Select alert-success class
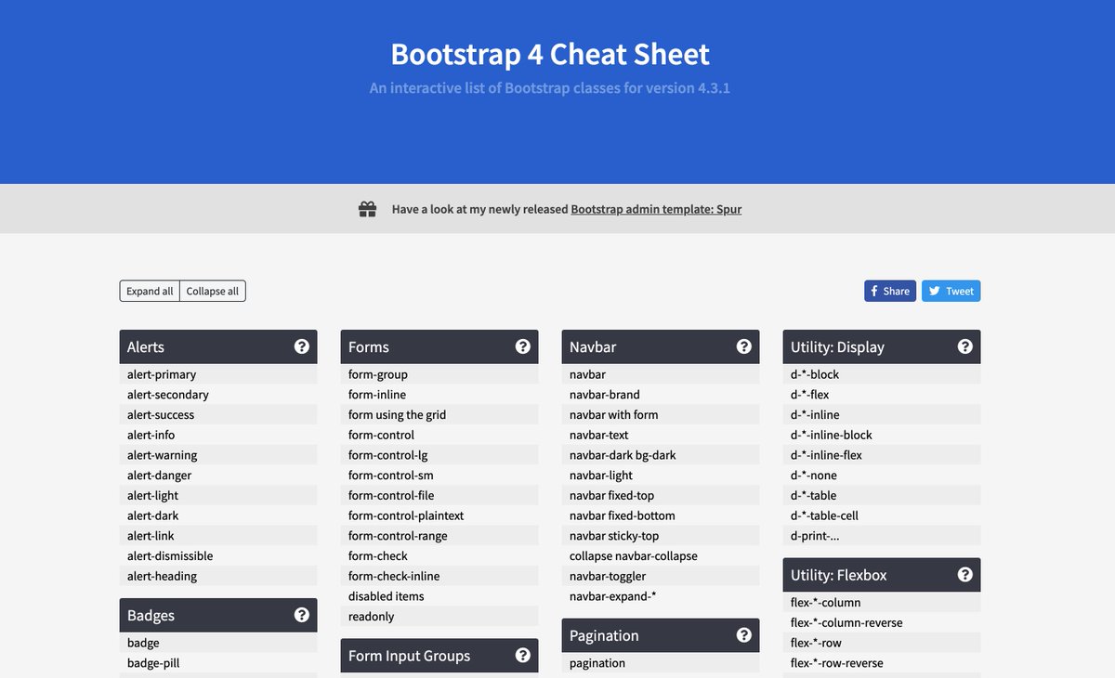1115x678 pixels. 218,415
